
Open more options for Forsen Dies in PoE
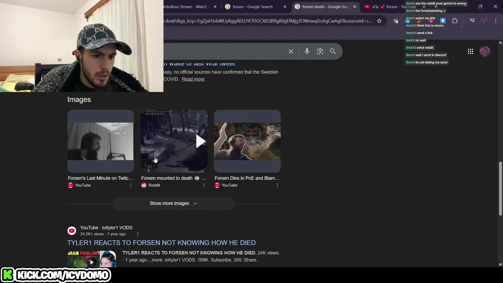point(277,185)
